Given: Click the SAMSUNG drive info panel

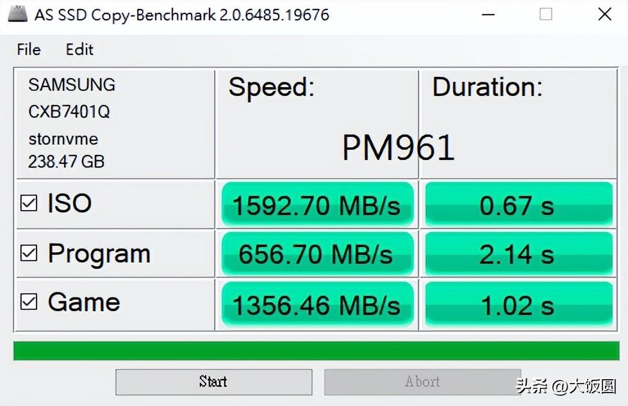Looking at the screenshot, I should click(115, 124).
